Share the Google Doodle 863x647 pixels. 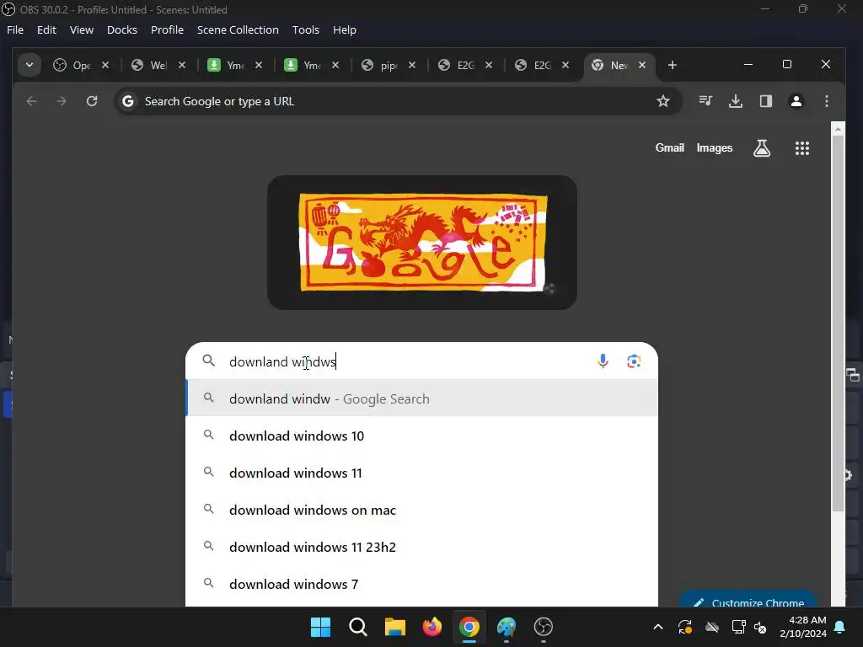pyautogui.click(x=549, y=289)
